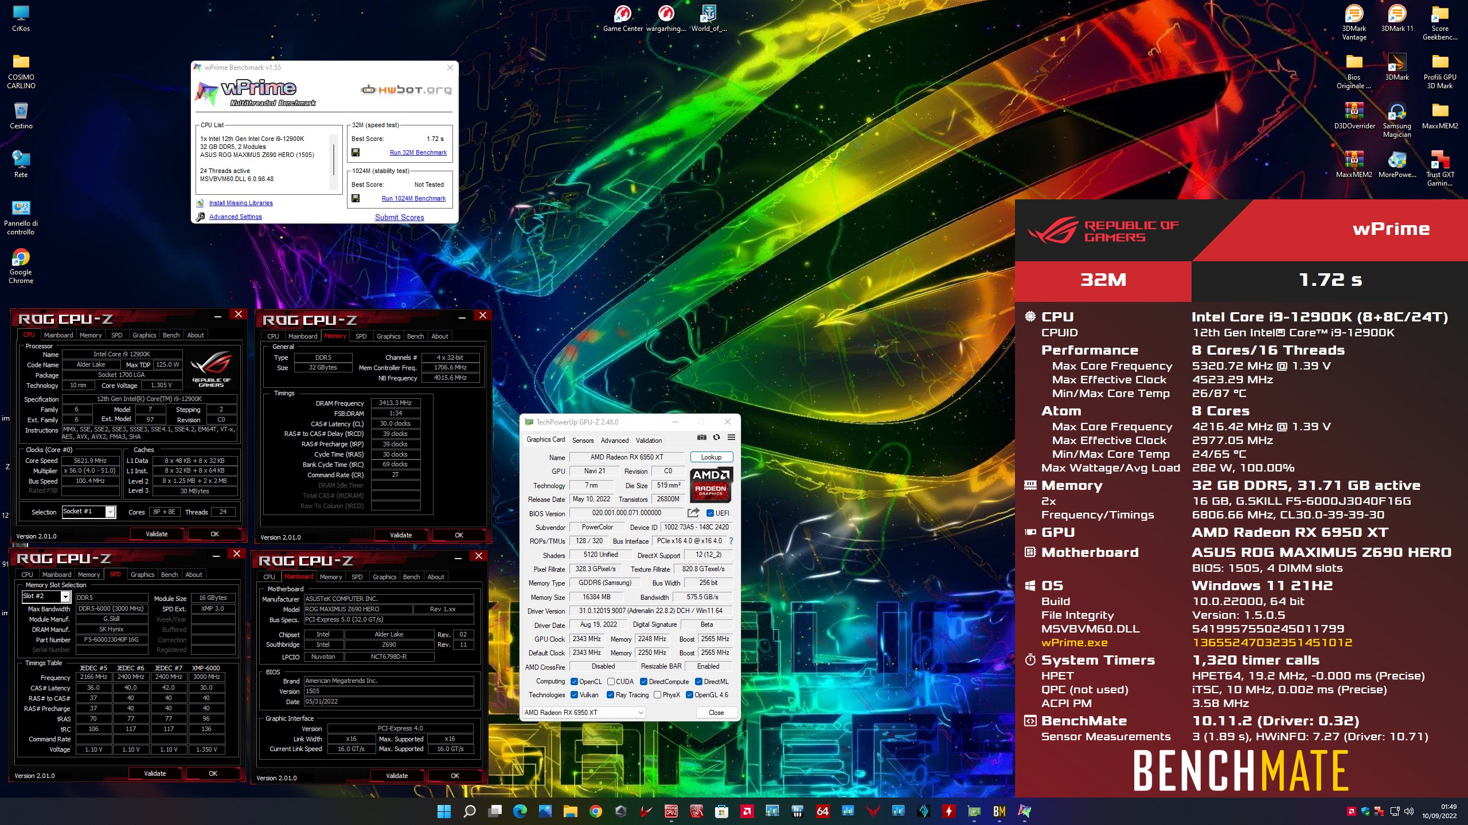Click the wPrime CPU List scrollbar

334,162
